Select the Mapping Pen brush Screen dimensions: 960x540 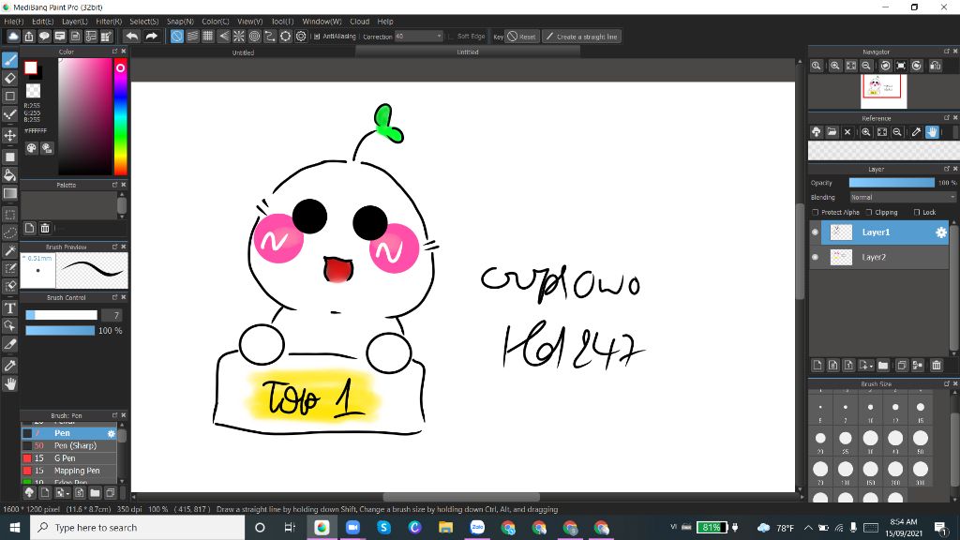click(69, 471)
